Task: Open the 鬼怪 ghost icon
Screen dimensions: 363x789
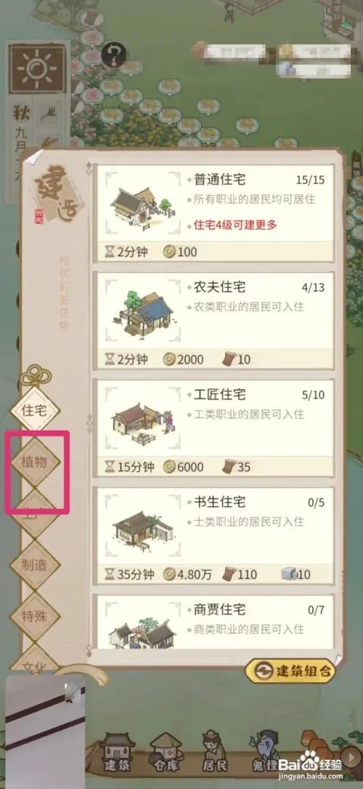Action: (x=264, y=752)
